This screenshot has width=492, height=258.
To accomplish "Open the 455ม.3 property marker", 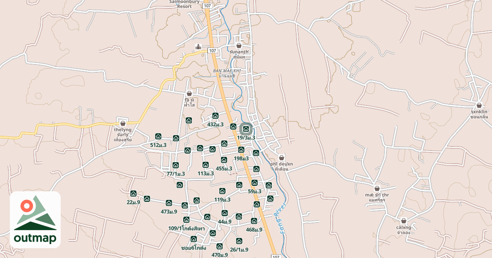I will click(x=224, y=160).
